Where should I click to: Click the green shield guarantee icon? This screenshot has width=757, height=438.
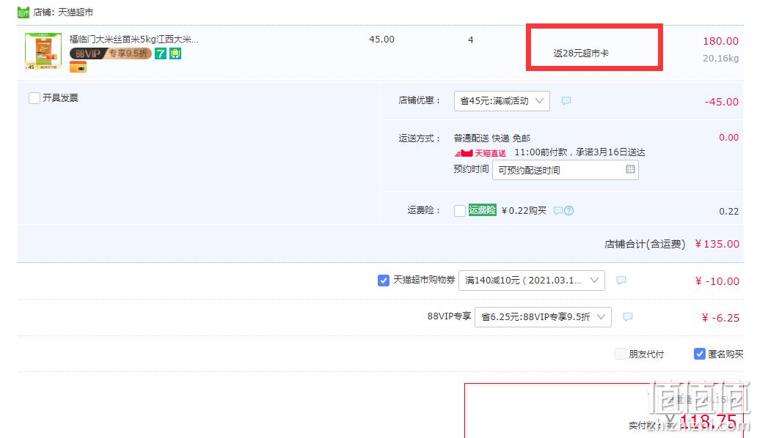click(175, 53)
